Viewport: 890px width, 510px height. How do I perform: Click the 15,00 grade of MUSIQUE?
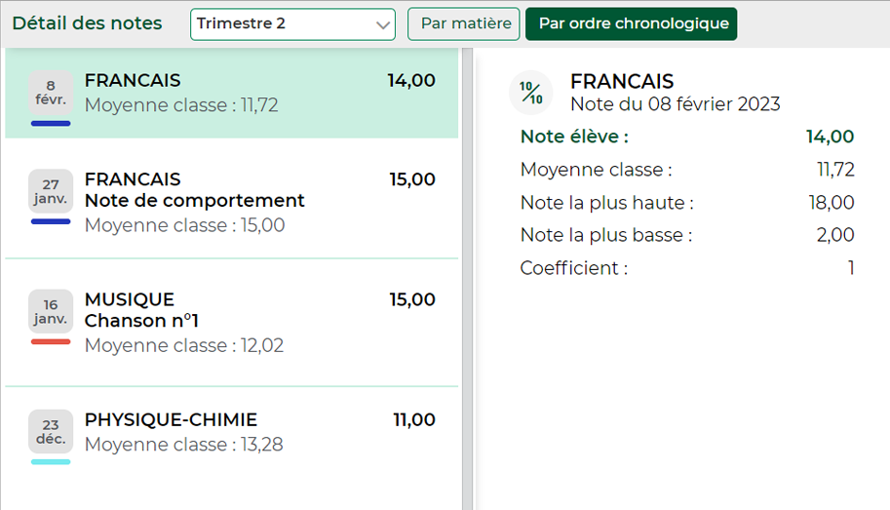pyautogui.click(x=412, y=299)
